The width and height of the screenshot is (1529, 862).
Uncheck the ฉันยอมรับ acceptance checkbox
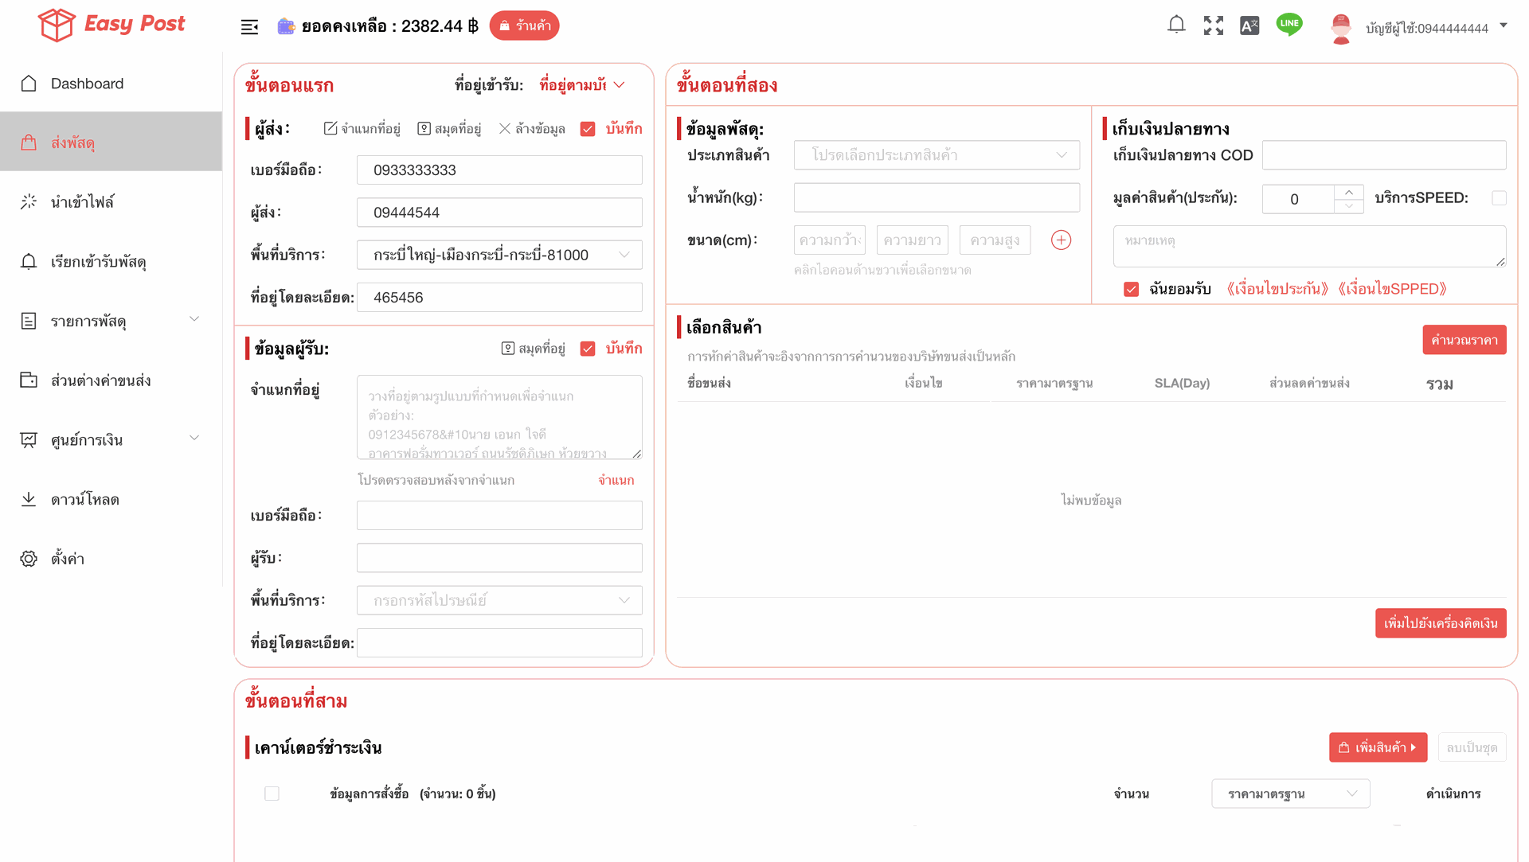coord(1132,289)
